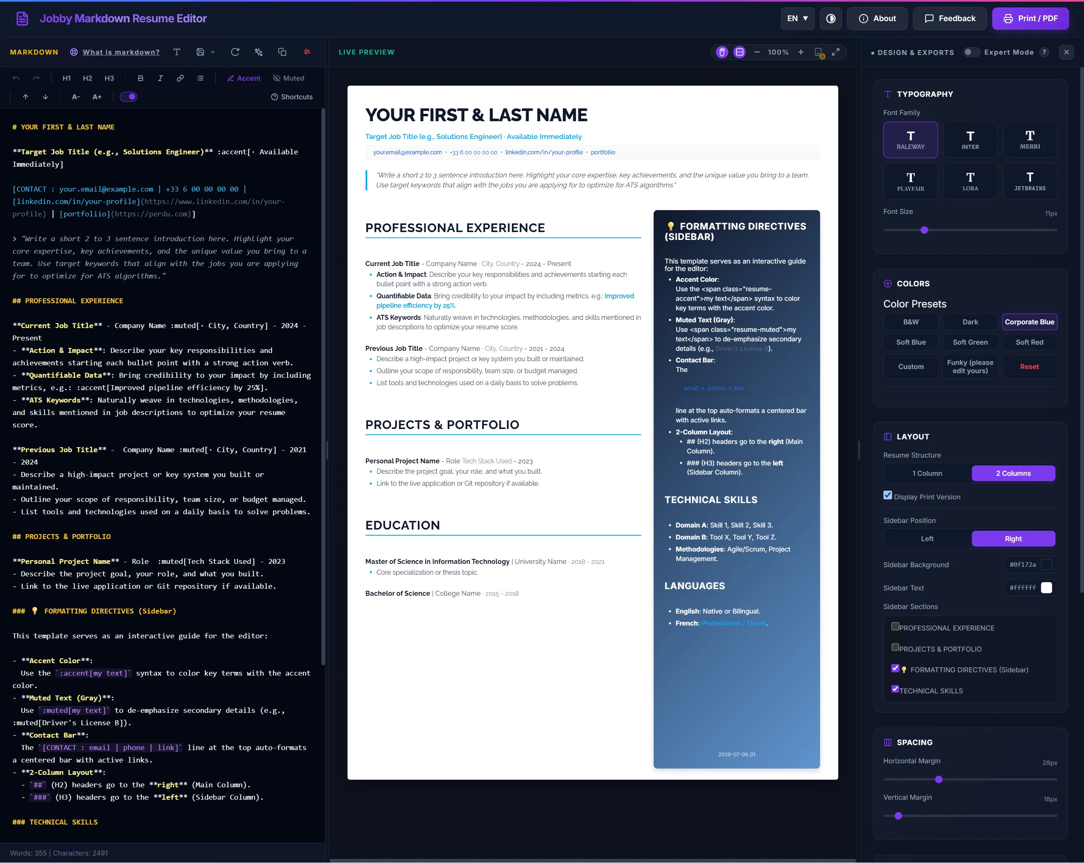
Task: Insert an H1 heading
Action: pos(66,79)
